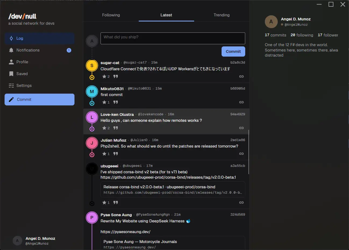Image resolution: width=349 pixels, height=250 pixels.
Task: Open sugar-cat's yellow avatar
Action: 92,65
